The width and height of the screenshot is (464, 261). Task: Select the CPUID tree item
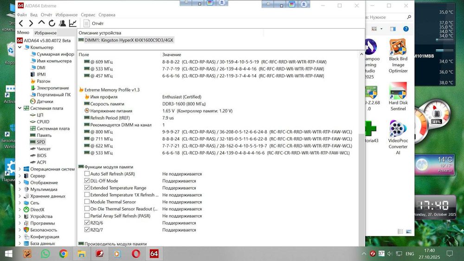coord(39,122)
